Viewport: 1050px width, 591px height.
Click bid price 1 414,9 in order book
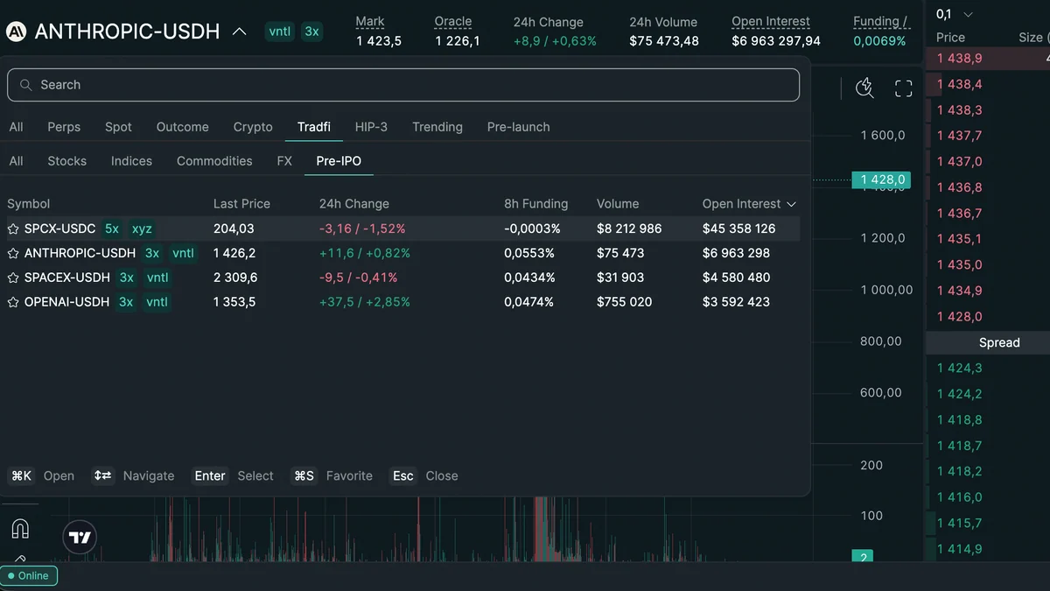coord(959,549)
